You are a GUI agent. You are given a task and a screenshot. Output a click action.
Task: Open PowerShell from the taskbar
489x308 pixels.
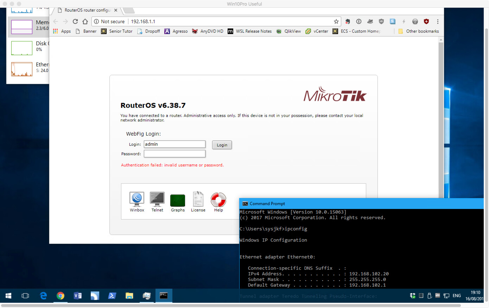tap(112, 296)
